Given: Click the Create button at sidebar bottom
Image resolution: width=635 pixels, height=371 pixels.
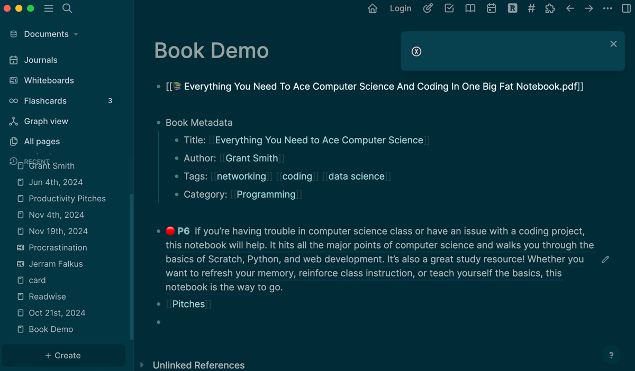Looking at the screenshot, I should pyautogui.click(x=63, y=356).
